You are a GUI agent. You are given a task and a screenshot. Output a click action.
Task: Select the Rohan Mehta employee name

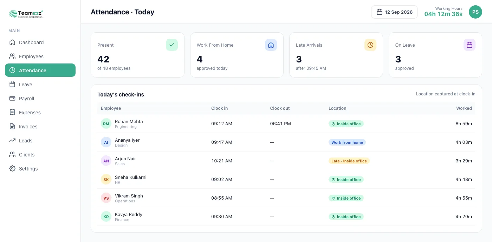click(x=129, y=121)
